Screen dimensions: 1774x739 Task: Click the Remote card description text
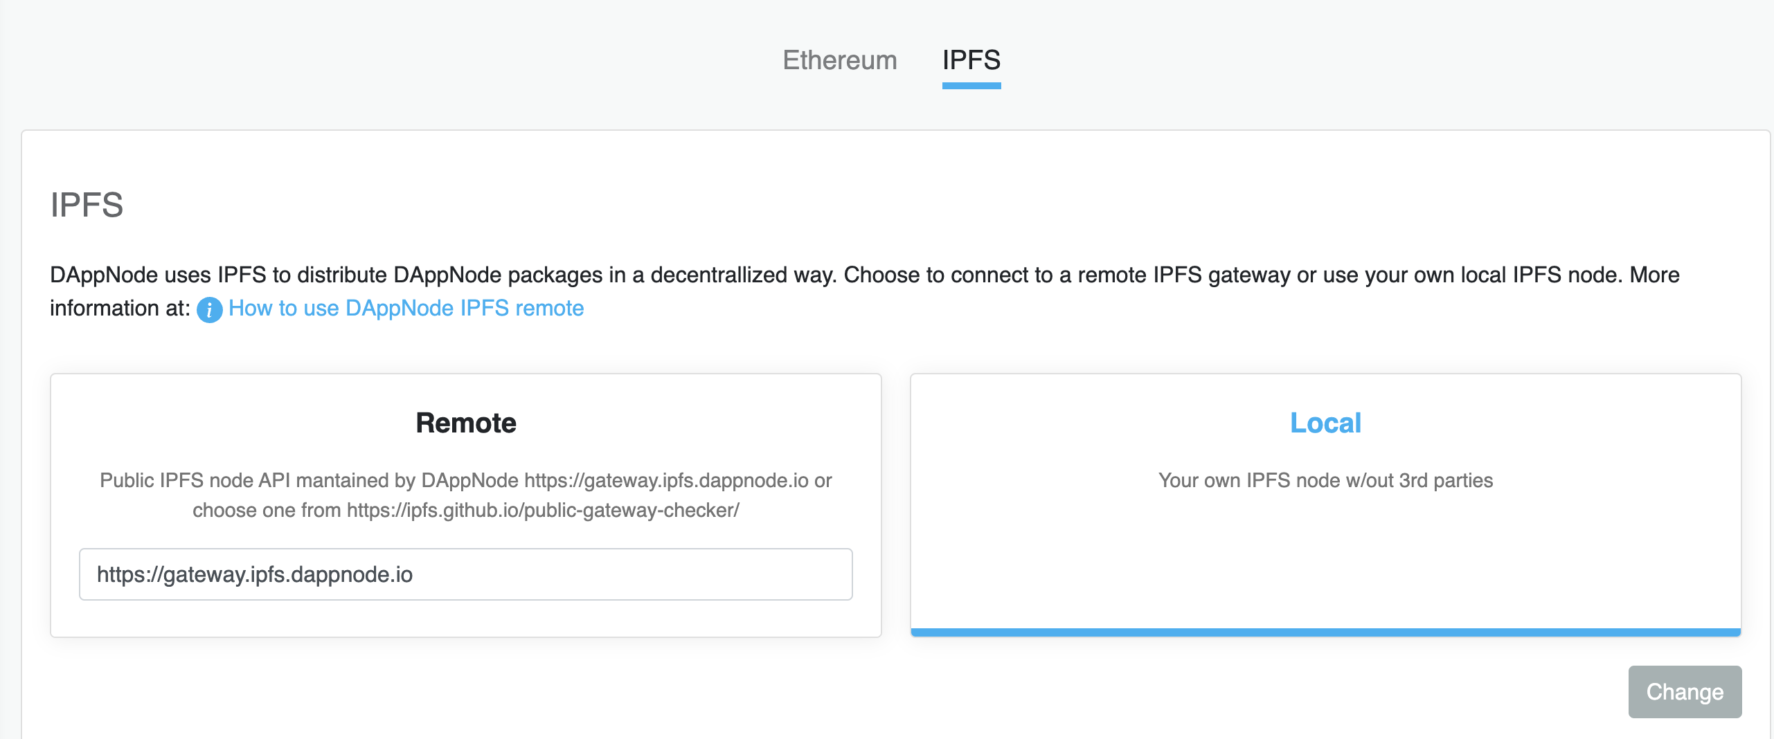point(465,495)
